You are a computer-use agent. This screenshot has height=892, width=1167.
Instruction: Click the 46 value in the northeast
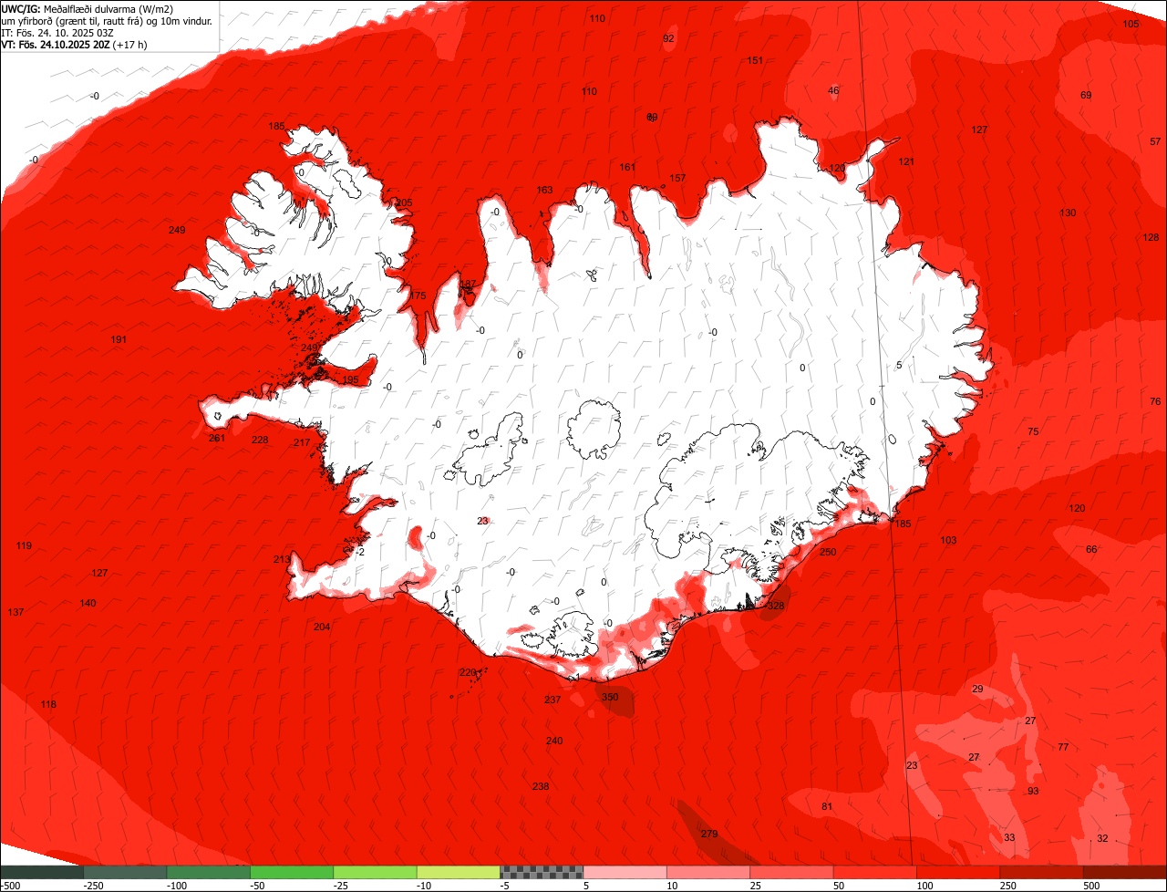[833, 90]
